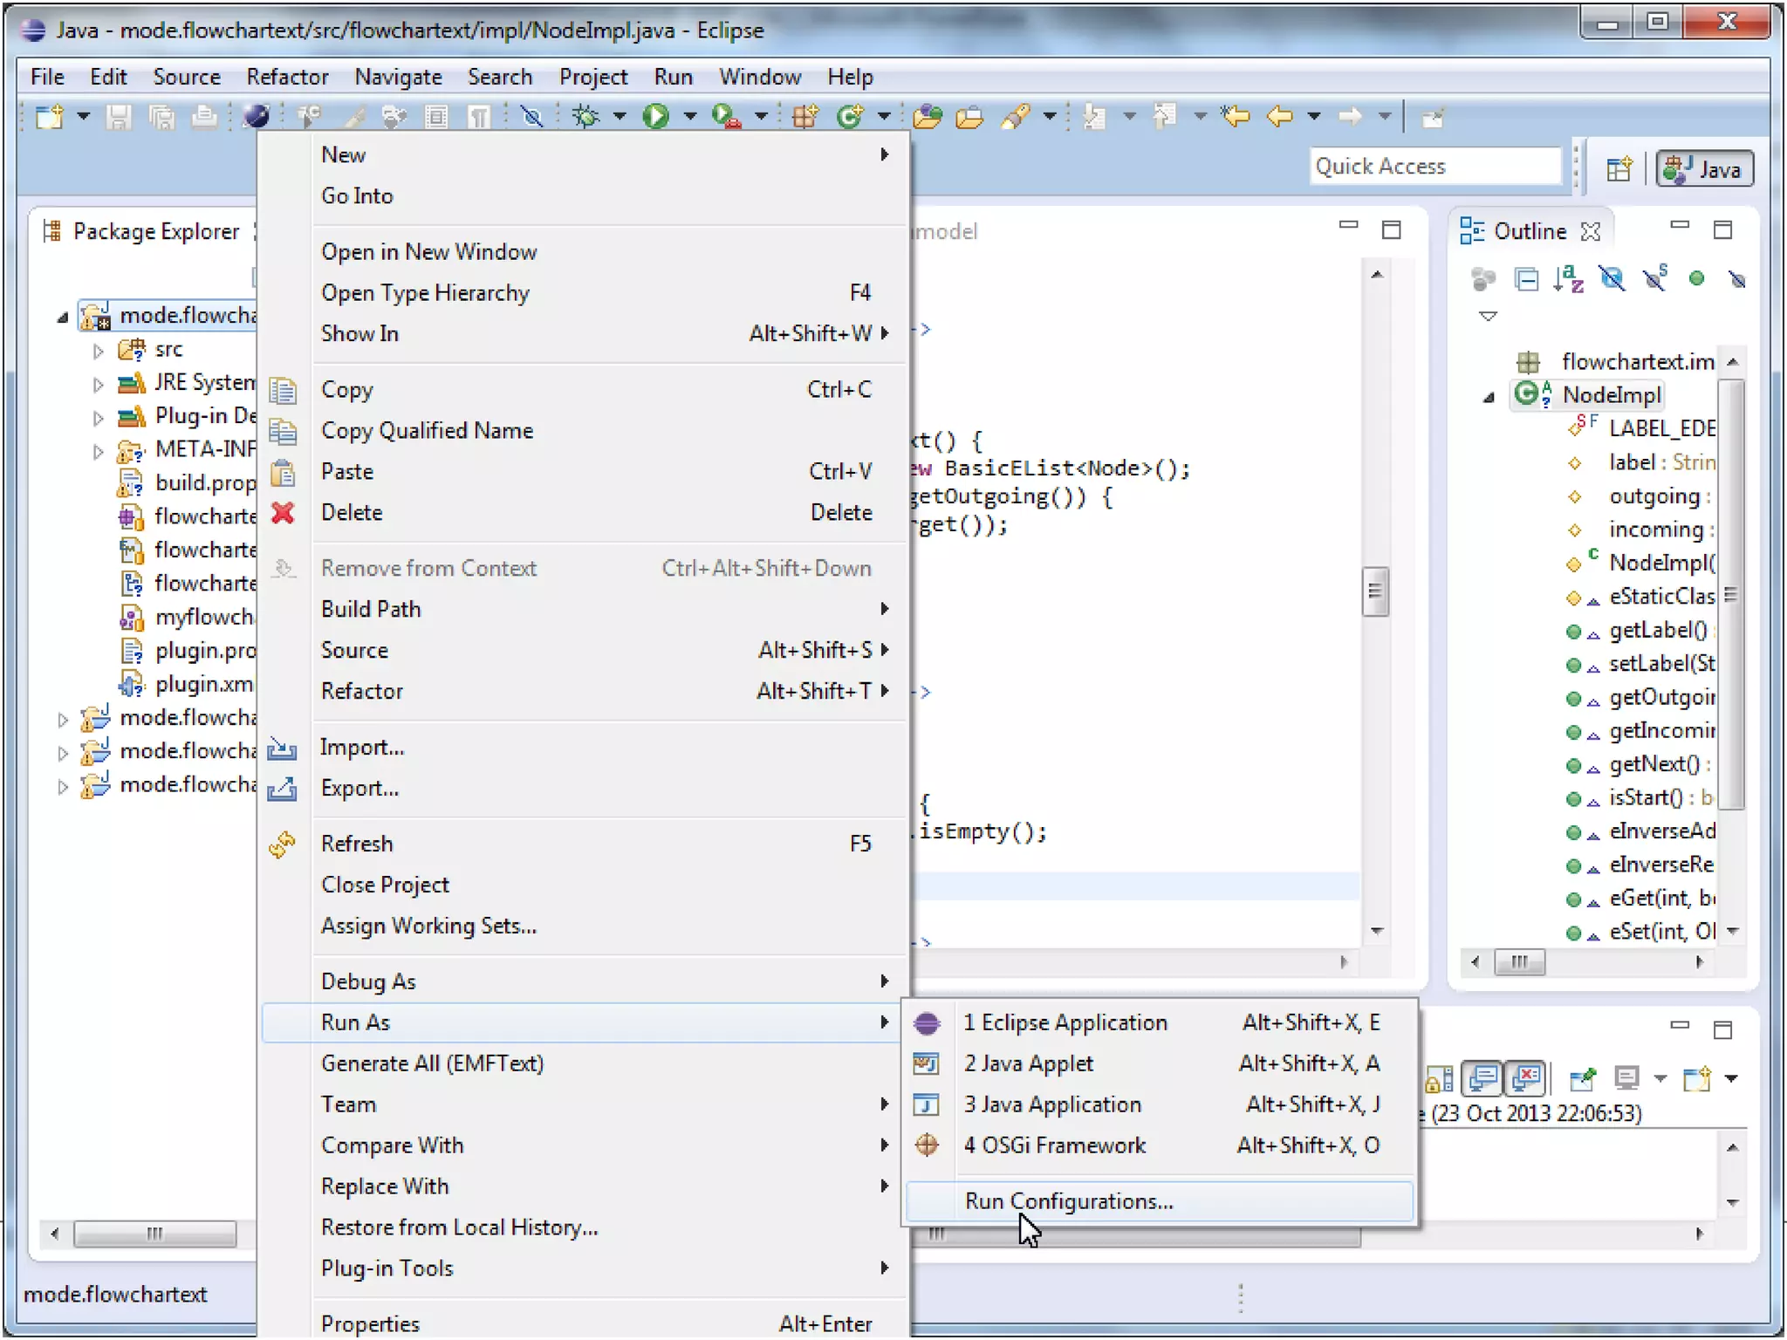Expand the src folder in Package Explorer

tap(99, 351)
